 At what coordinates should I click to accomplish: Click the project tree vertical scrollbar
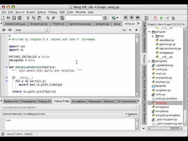(185, 76)
